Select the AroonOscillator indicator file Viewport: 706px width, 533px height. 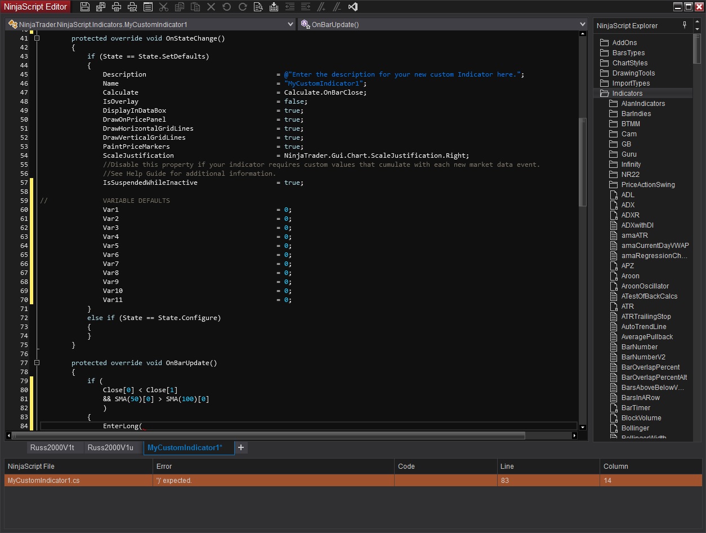coord(645,286)
